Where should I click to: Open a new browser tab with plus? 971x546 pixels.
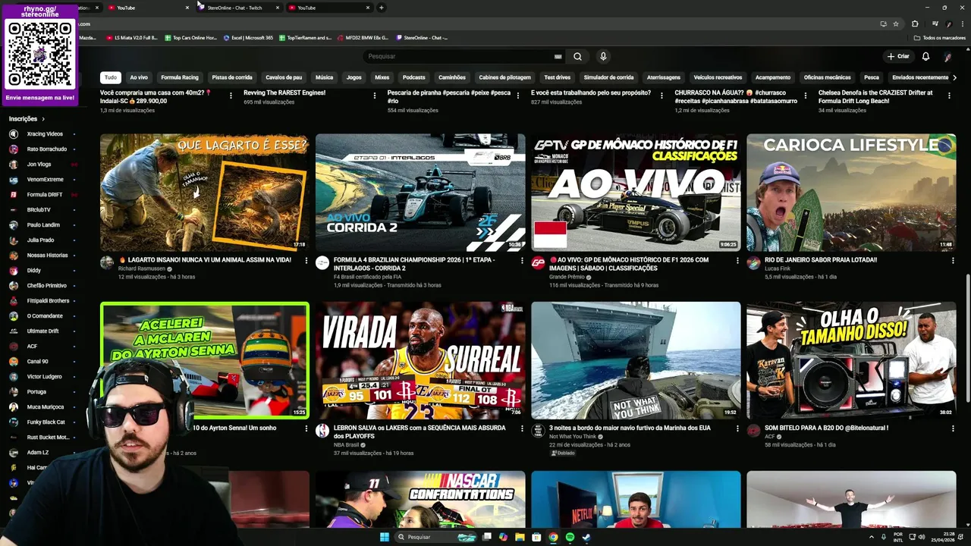tap(382, 8)
